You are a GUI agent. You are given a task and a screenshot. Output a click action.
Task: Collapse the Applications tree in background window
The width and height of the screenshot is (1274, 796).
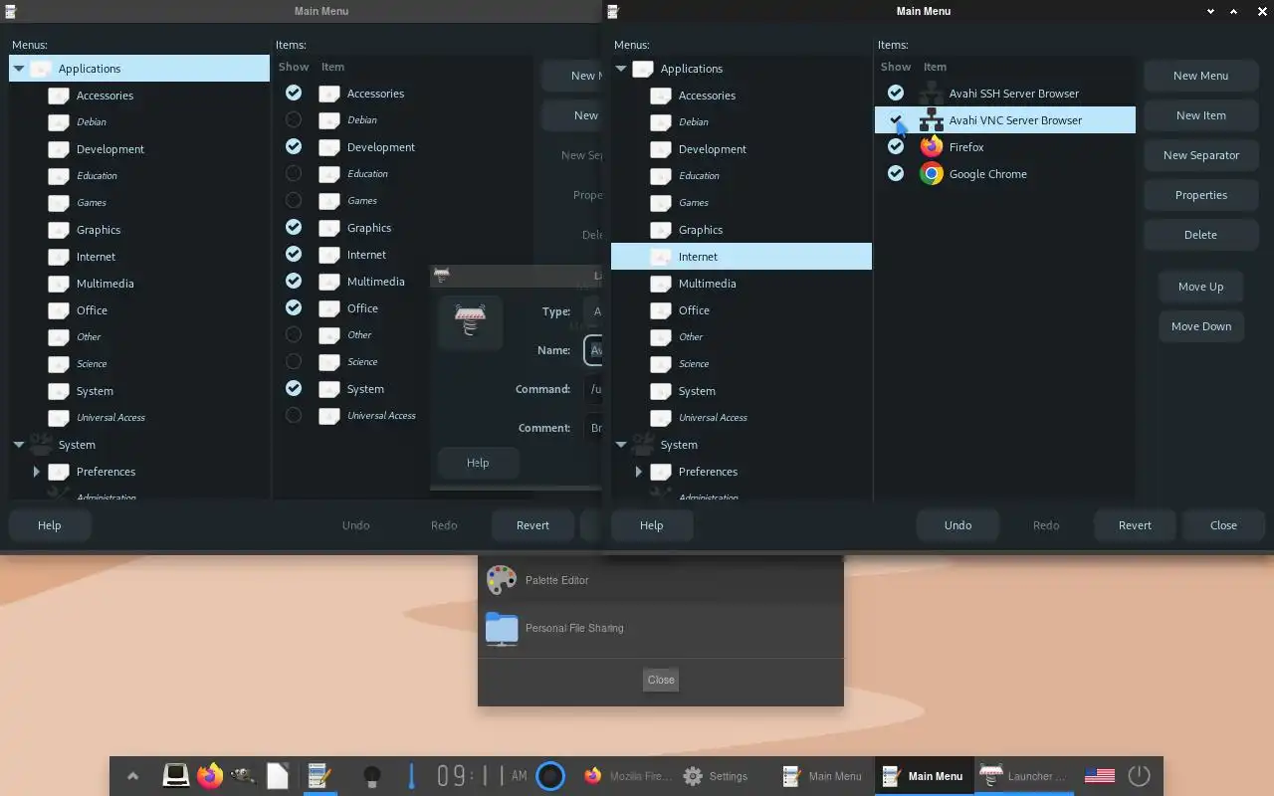[x=19, y=69]
